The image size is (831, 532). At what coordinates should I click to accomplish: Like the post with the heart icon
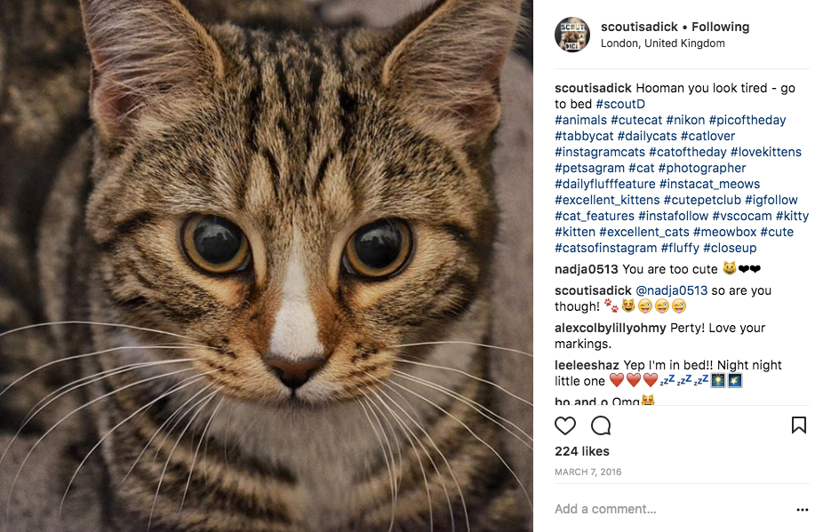(565, 425)
